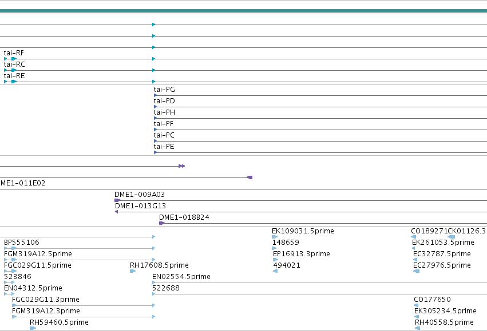This screenshot has height=331, width=487.
Task: Click the 523846 feature label
Action: [18, 277]
